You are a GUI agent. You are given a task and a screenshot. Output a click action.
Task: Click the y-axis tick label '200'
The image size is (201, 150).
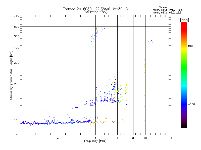click(x=17, y=84)
